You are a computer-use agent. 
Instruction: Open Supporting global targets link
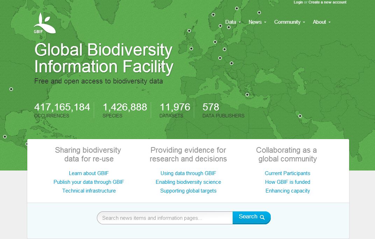tap(188, 191)
